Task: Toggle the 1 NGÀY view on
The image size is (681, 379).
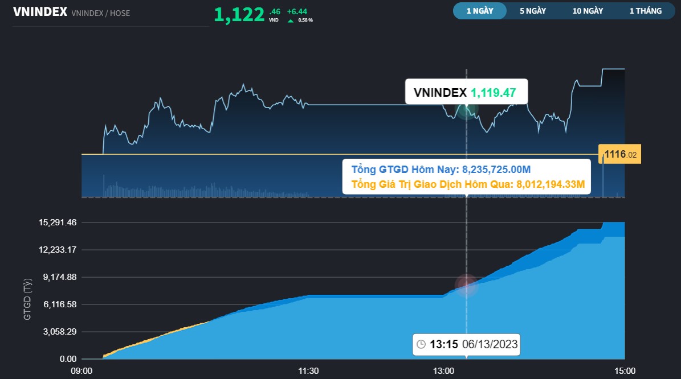Action: (x=479, y=10)
